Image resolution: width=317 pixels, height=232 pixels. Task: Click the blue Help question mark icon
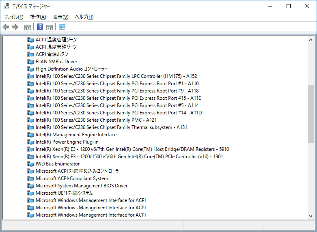click(x=40, y=27)
